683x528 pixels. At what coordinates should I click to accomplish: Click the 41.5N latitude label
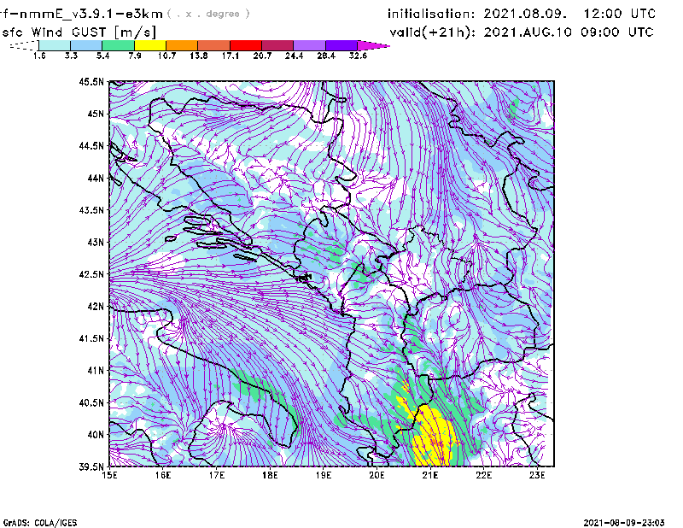pyautogui.click(x=91, y=338)
